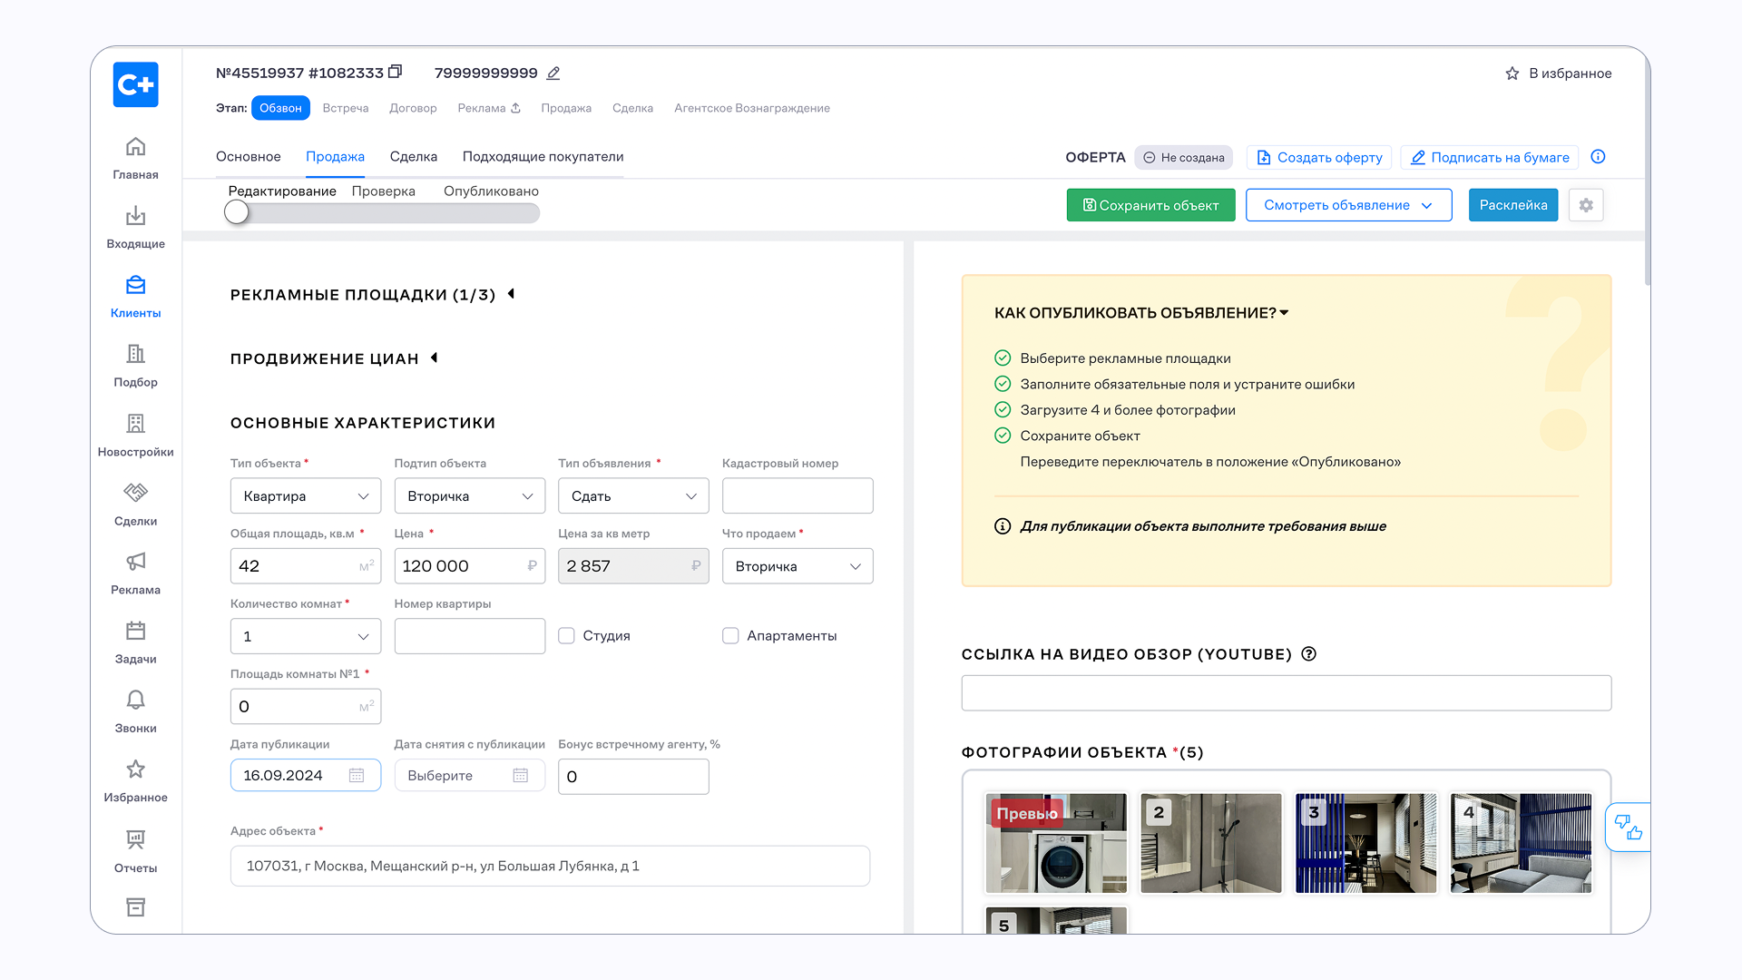Switch to Сделка tab

click(414, 157)
